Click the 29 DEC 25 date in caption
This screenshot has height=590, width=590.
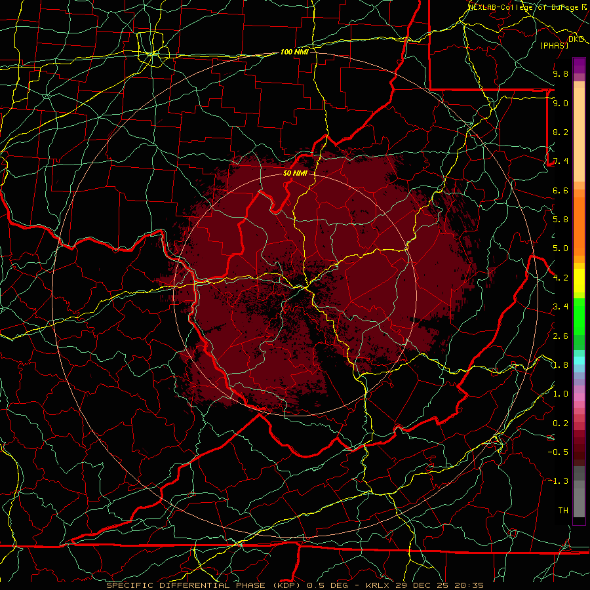[423, 585]
